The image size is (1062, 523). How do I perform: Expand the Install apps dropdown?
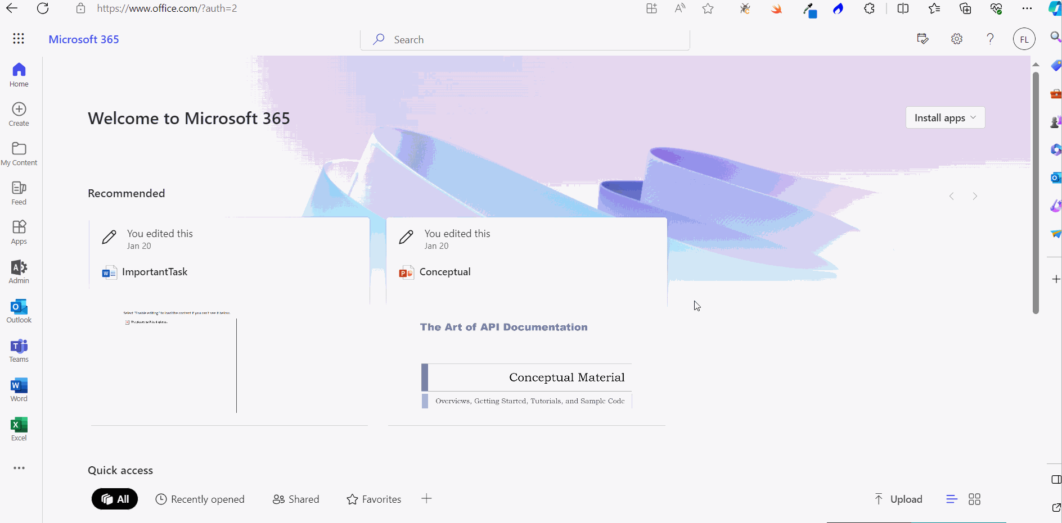point(946,117)
